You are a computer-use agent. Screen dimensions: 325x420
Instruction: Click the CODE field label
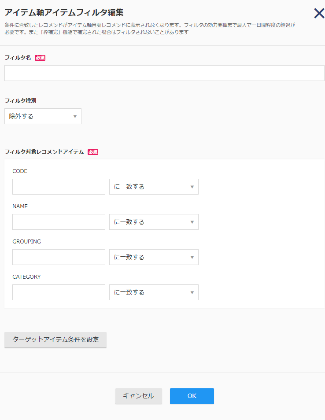(20, 171)
